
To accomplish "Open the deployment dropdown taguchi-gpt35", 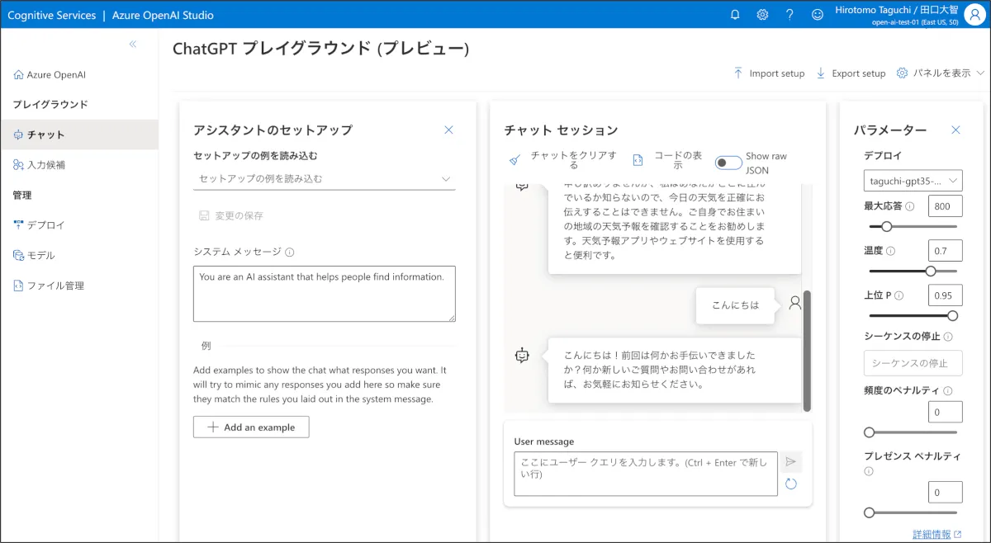I will 913,180.
